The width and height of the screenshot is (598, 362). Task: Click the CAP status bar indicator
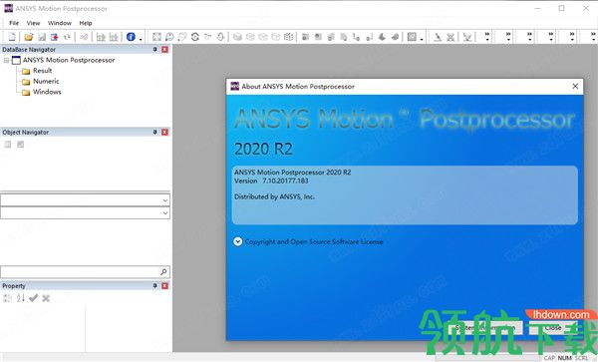pos(549,358)
